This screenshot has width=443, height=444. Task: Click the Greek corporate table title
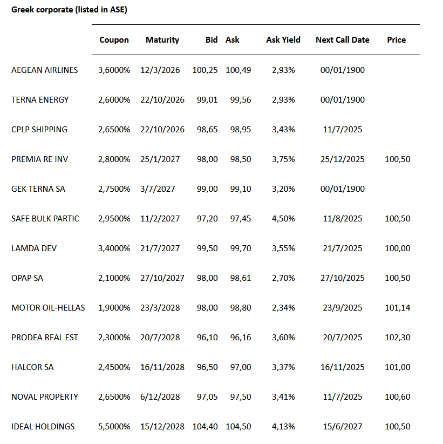click(x=69, y=10)
